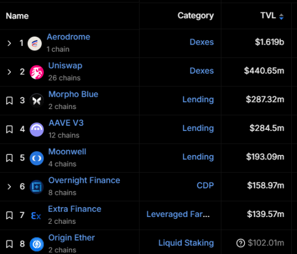Toggle bookmark on Extra Finance

tap(9, 215)
